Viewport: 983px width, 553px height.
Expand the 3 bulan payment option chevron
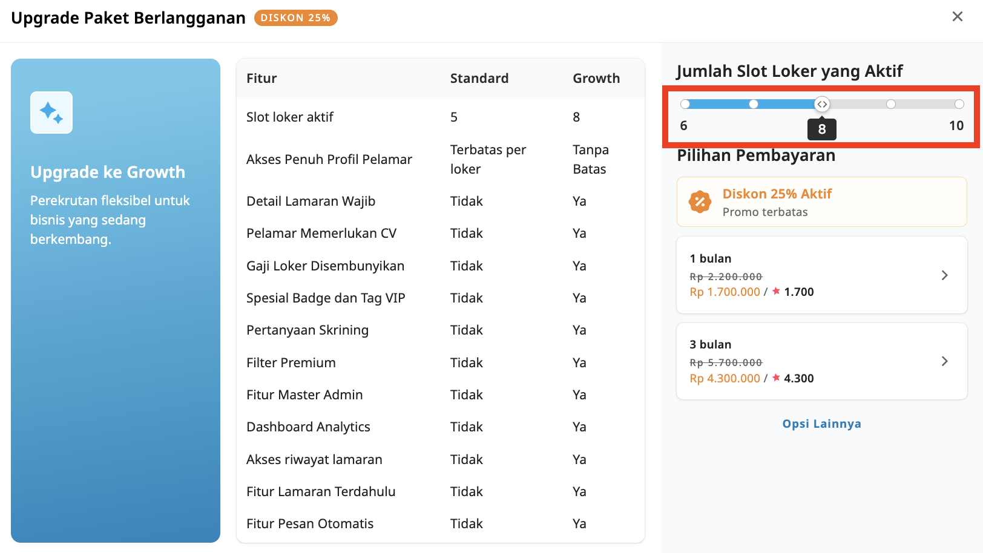(x=945, y=361)
